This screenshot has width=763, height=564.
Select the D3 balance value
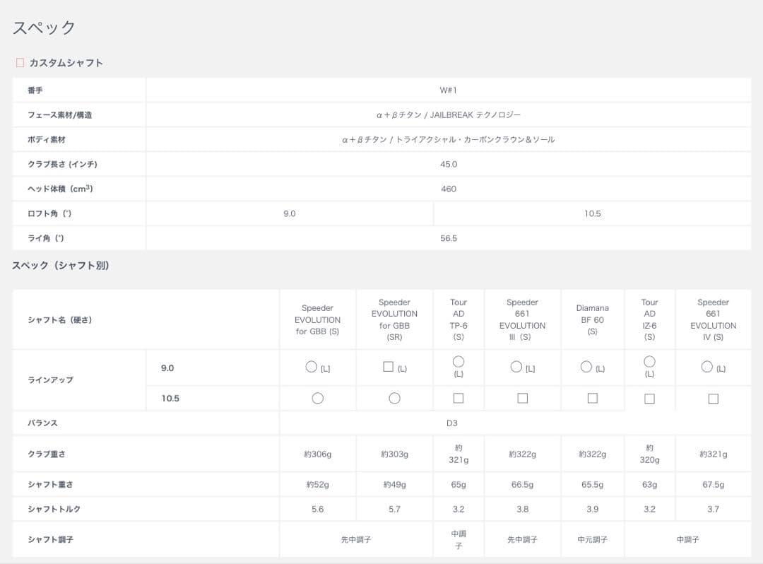coord(451,423)
